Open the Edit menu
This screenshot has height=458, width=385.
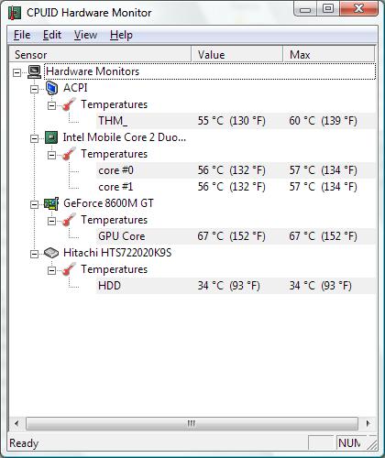[x=52, y=35]
